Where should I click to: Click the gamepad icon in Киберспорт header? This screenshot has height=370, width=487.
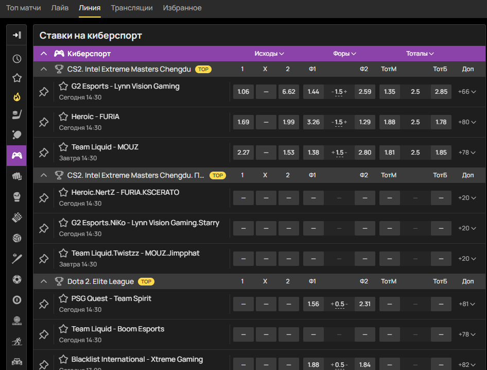(59, 54)
